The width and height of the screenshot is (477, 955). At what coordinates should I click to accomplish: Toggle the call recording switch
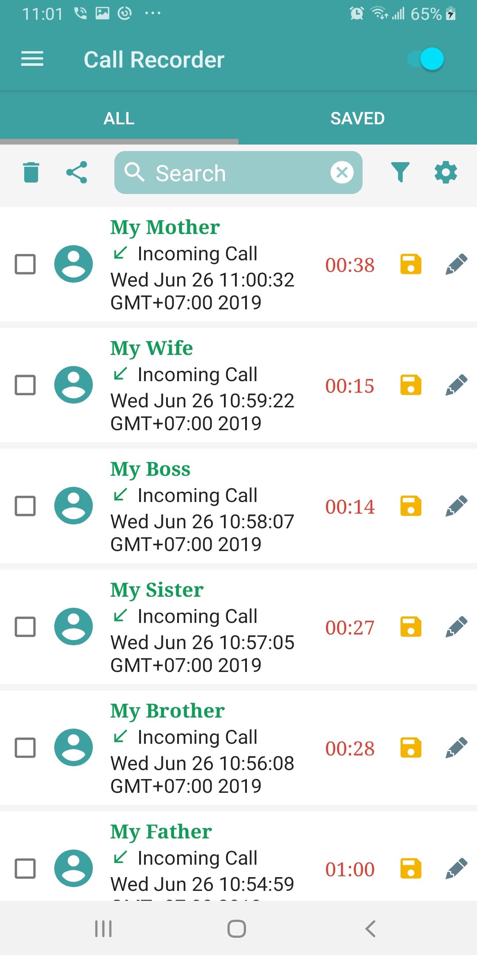(x=426, y=59)
